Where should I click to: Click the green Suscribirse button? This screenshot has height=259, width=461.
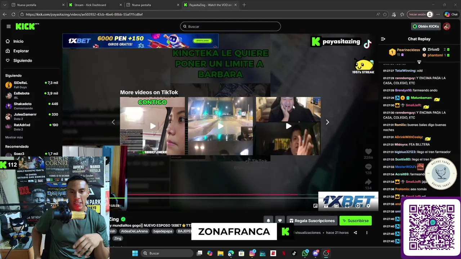[x=355, y=221]
